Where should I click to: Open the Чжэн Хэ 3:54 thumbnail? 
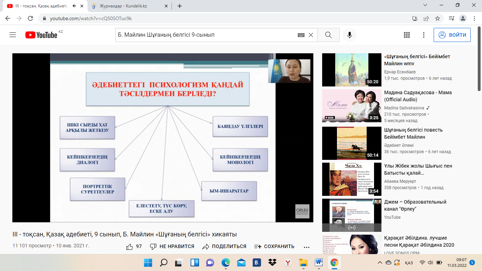click(352, 179)
